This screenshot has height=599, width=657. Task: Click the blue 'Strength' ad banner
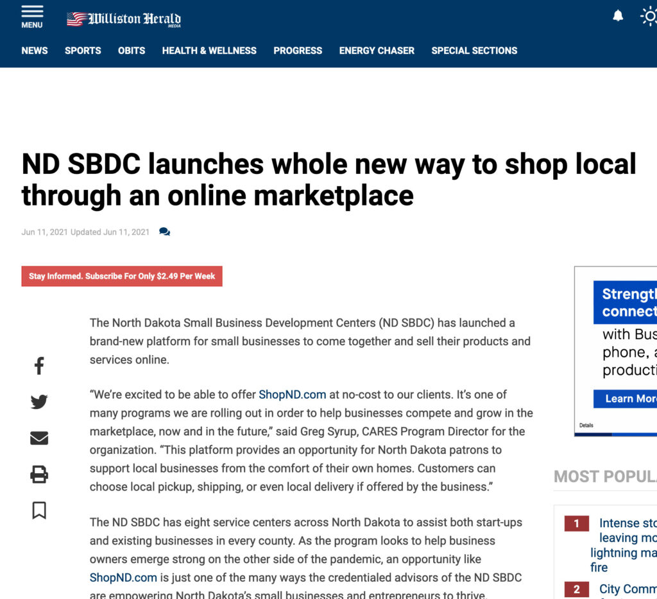625,302
